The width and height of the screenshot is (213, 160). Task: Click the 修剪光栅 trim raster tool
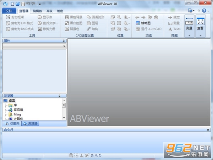(47, 29)
